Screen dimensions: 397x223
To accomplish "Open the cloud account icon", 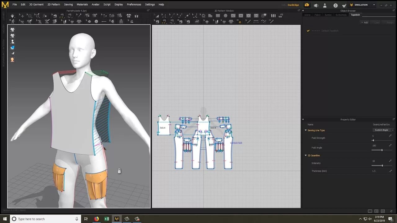I will [x=307, y=5].
